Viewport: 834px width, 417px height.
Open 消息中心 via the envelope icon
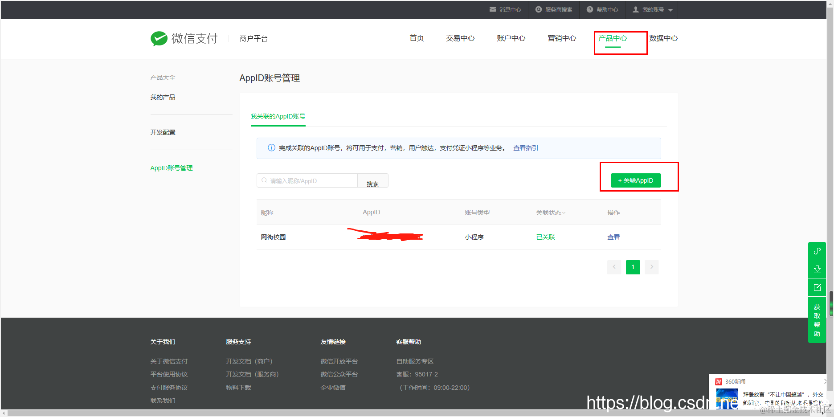493,9
